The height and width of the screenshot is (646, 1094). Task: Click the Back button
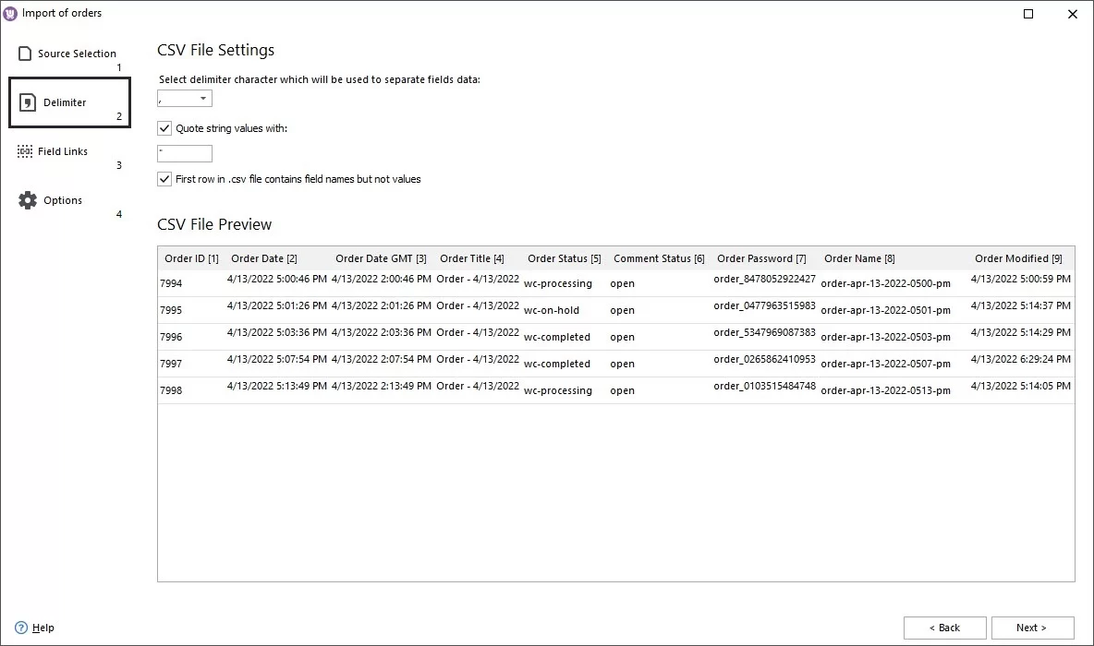tap(945, 628)
